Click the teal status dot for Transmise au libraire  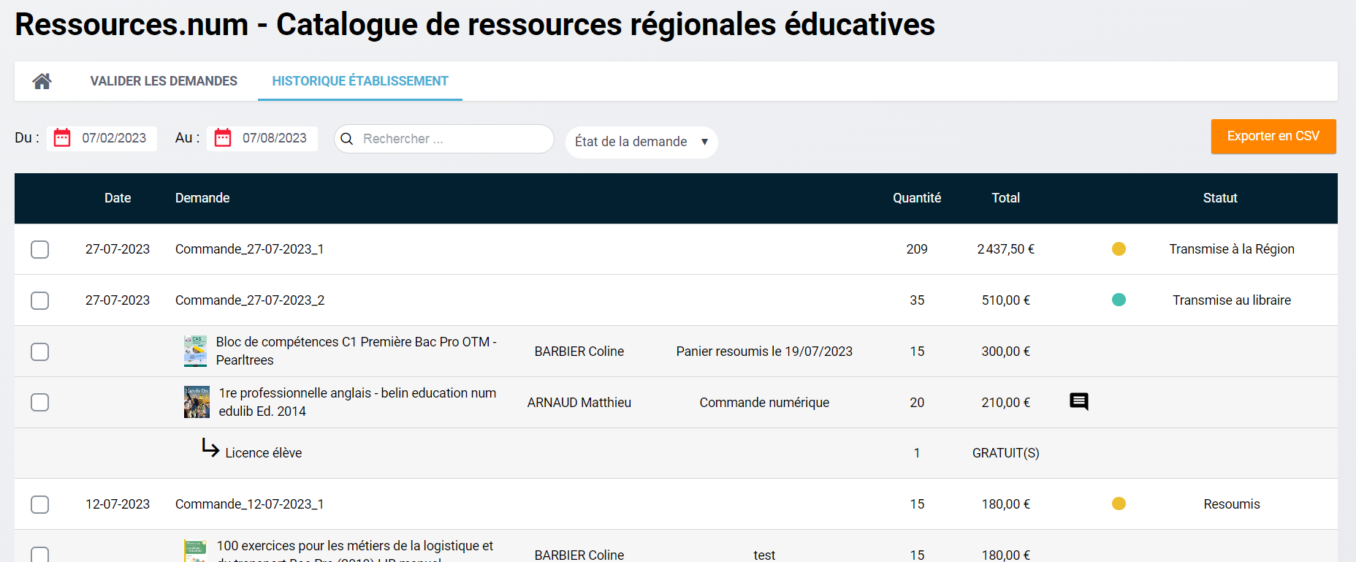(x=1119, y=300)
